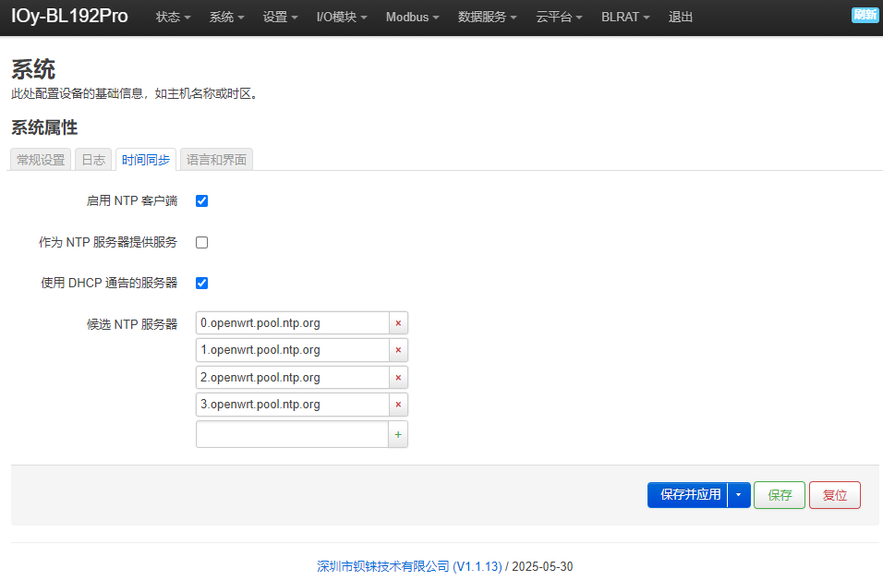Click the IOy-BL192Pro brand title
The width and height of the screenshot is (883, 581).
[69, 16]
